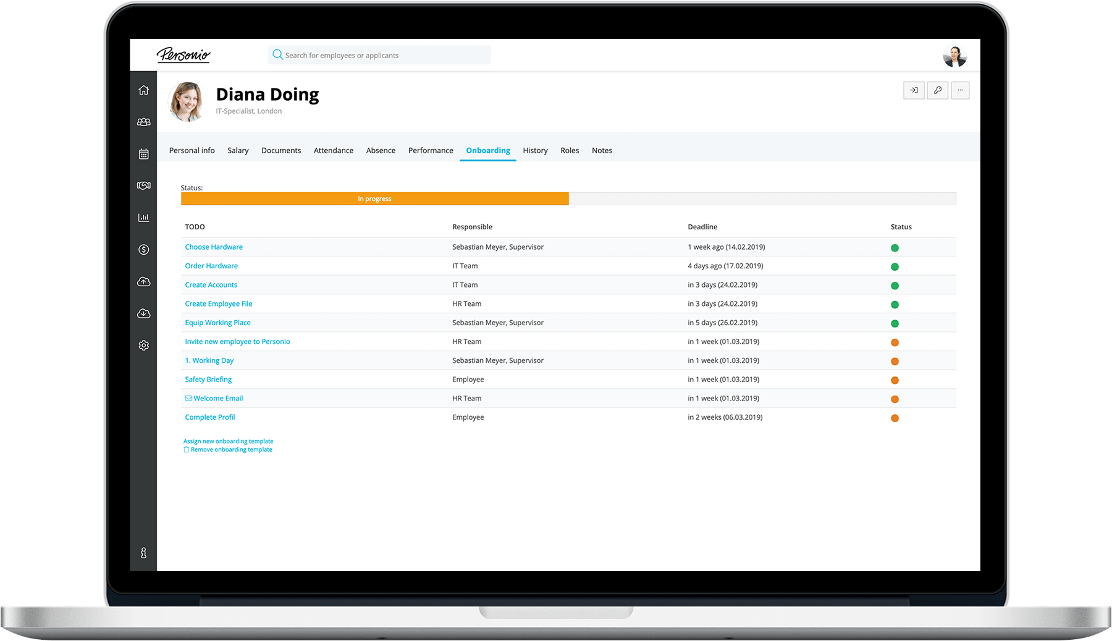The image size is (1112, 641).
Task: Open the employees group icon in sidebar
Action: (143, 122)
